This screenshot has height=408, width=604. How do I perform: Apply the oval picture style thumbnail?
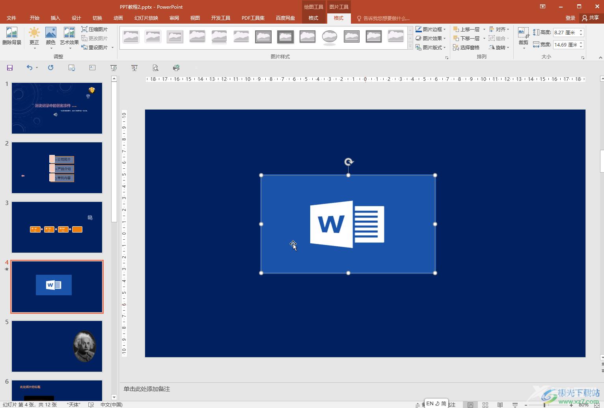[x=330, y=37]
